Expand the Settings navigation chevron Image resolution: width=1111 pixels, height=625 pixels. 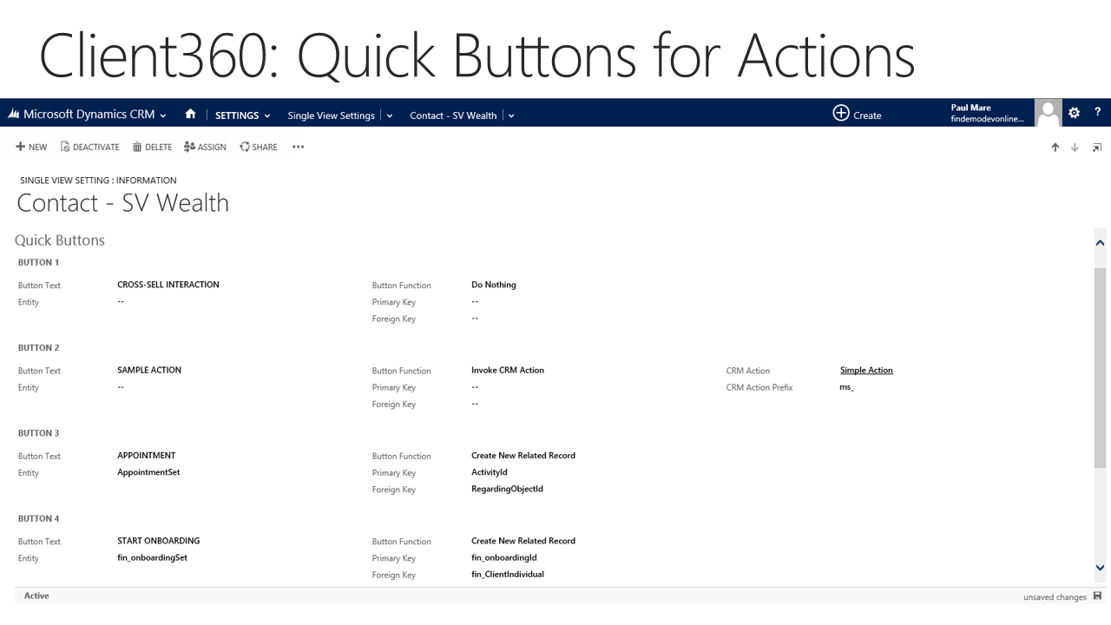(266, 115)
